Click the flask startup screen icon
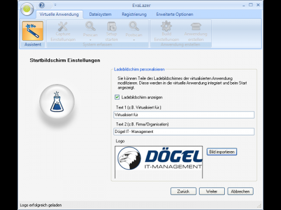The image size is (281, 210). 57,101
